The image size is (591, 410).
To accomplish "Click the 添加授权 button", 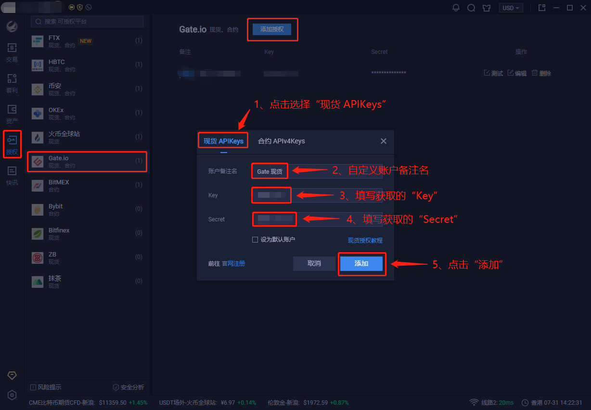I will point(272,29).
